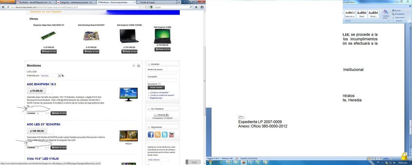Apply Título 1 style in Word gallery
Screen dimensions: 412x165
click(373, 14)
